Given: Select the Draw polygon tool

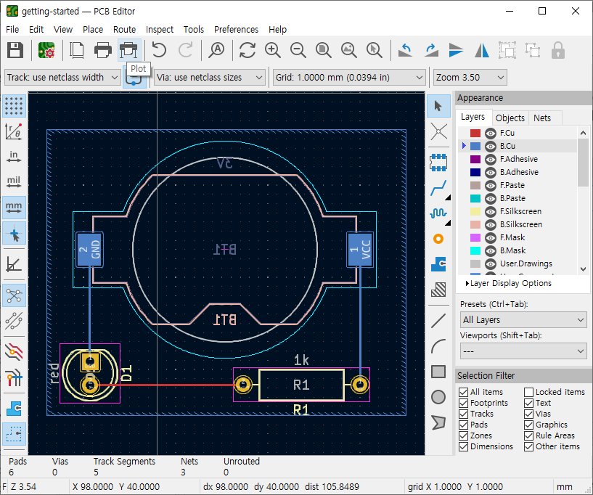Looking at the screenshot, I should tap(438, 422).
